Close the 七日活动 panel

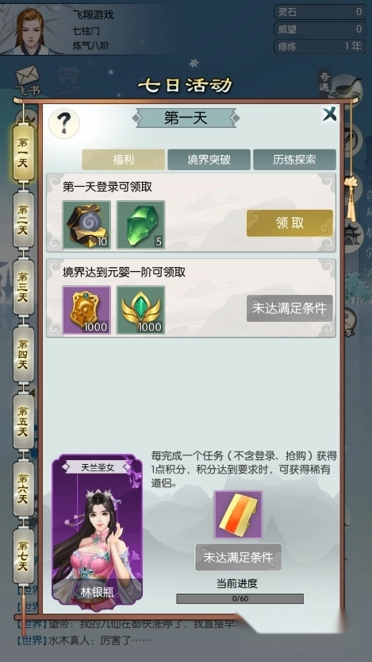(x=329, y=114)
